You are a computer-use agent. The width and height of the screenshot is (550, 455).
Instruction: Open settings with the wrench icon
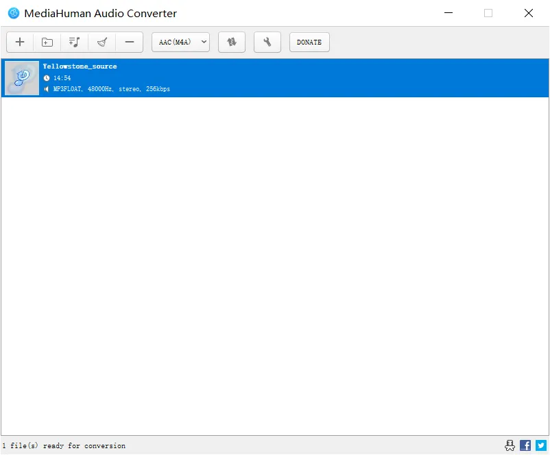(267, 42)
